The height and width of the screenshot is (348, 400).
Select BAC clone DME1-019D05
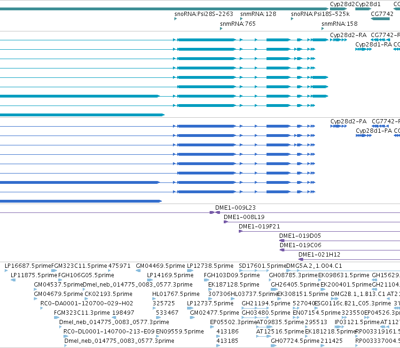(300, 236)
